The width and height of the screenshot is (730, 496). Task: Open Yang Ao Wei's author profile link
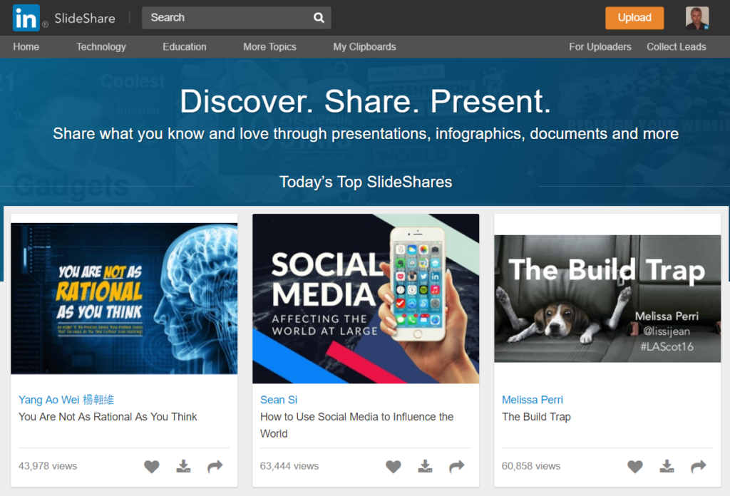pyautogui.click(x=66, y=400)
